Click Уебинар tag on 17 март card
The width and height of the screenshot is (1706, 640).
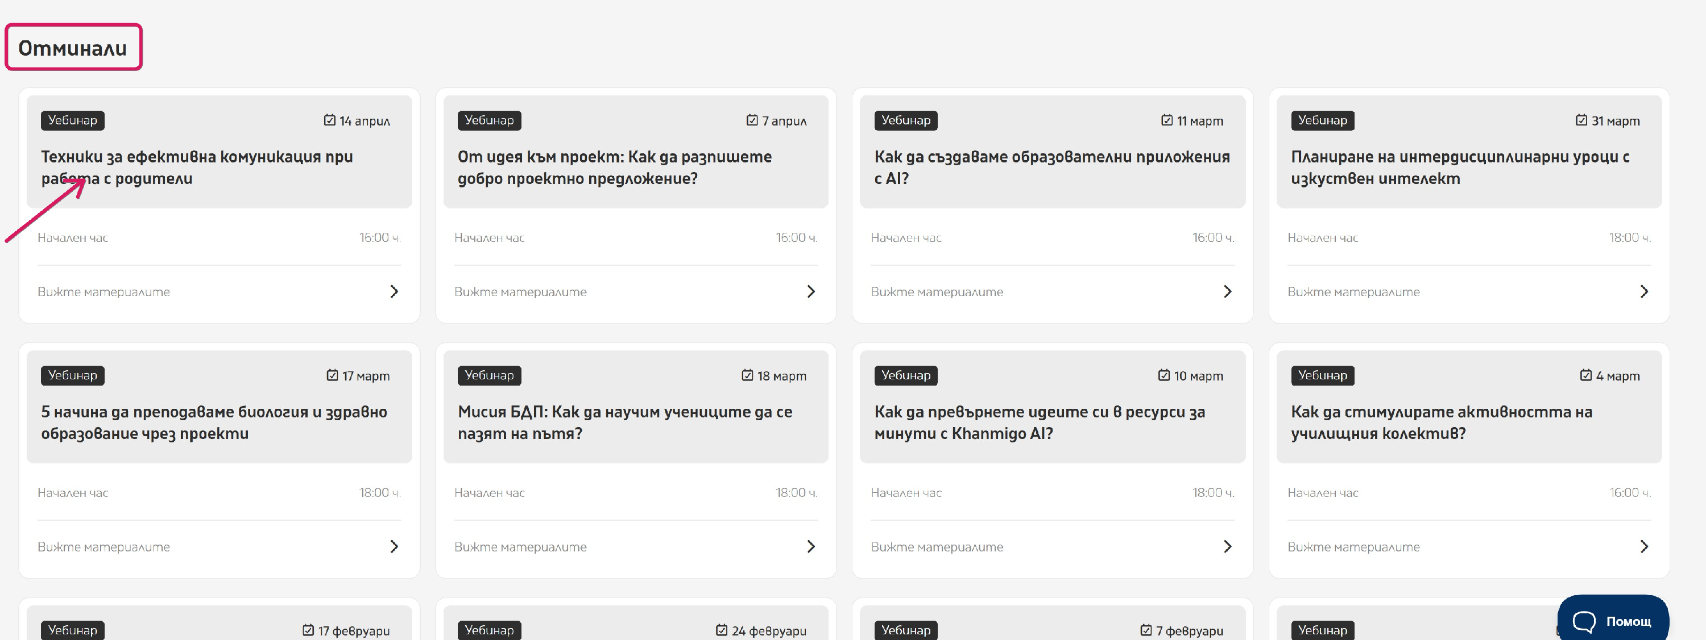coord(72,375)
